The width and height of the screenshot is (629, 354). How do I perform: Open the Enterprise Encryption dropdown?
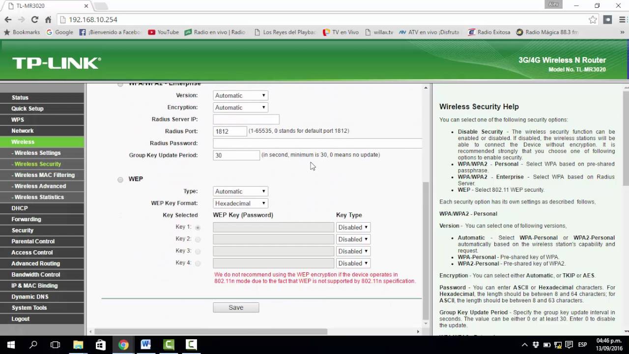pos(240,107)
